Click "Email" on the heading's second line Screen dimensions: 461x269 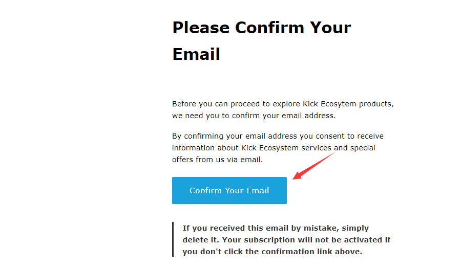tap(196, 54)
